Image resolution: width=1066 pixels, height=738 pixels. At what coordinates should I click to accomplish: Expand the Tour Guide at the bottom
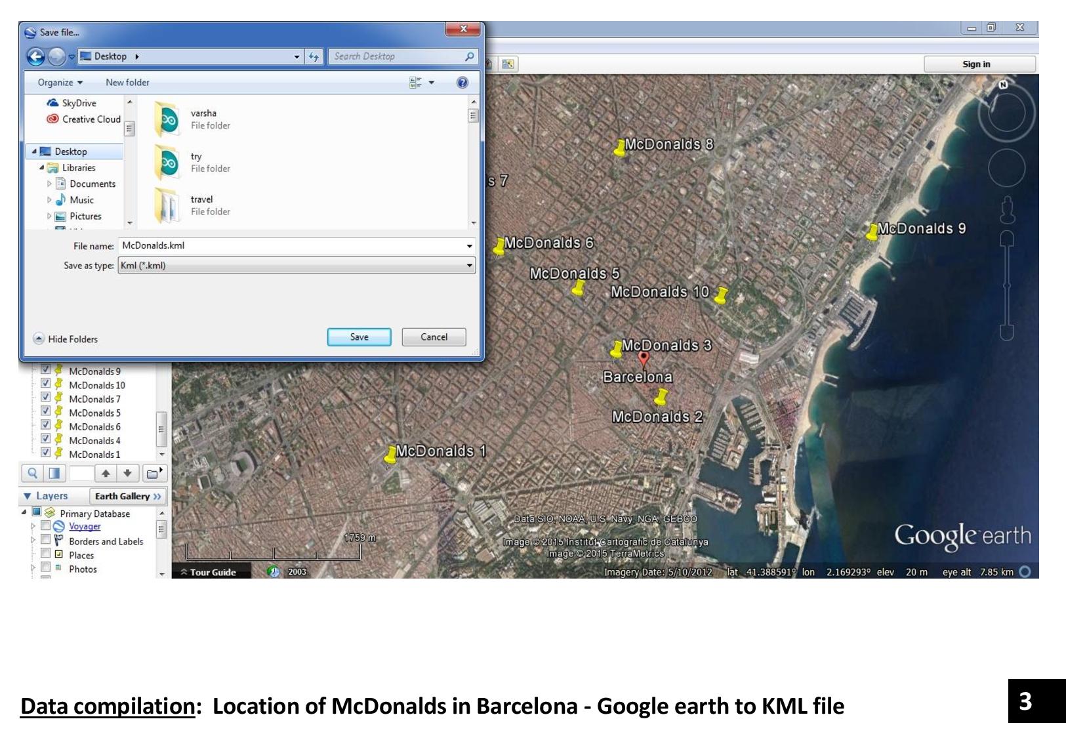(x=210, y=572)
